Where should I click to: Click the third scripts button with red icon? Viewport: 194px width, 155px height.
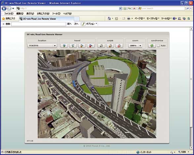119,46
